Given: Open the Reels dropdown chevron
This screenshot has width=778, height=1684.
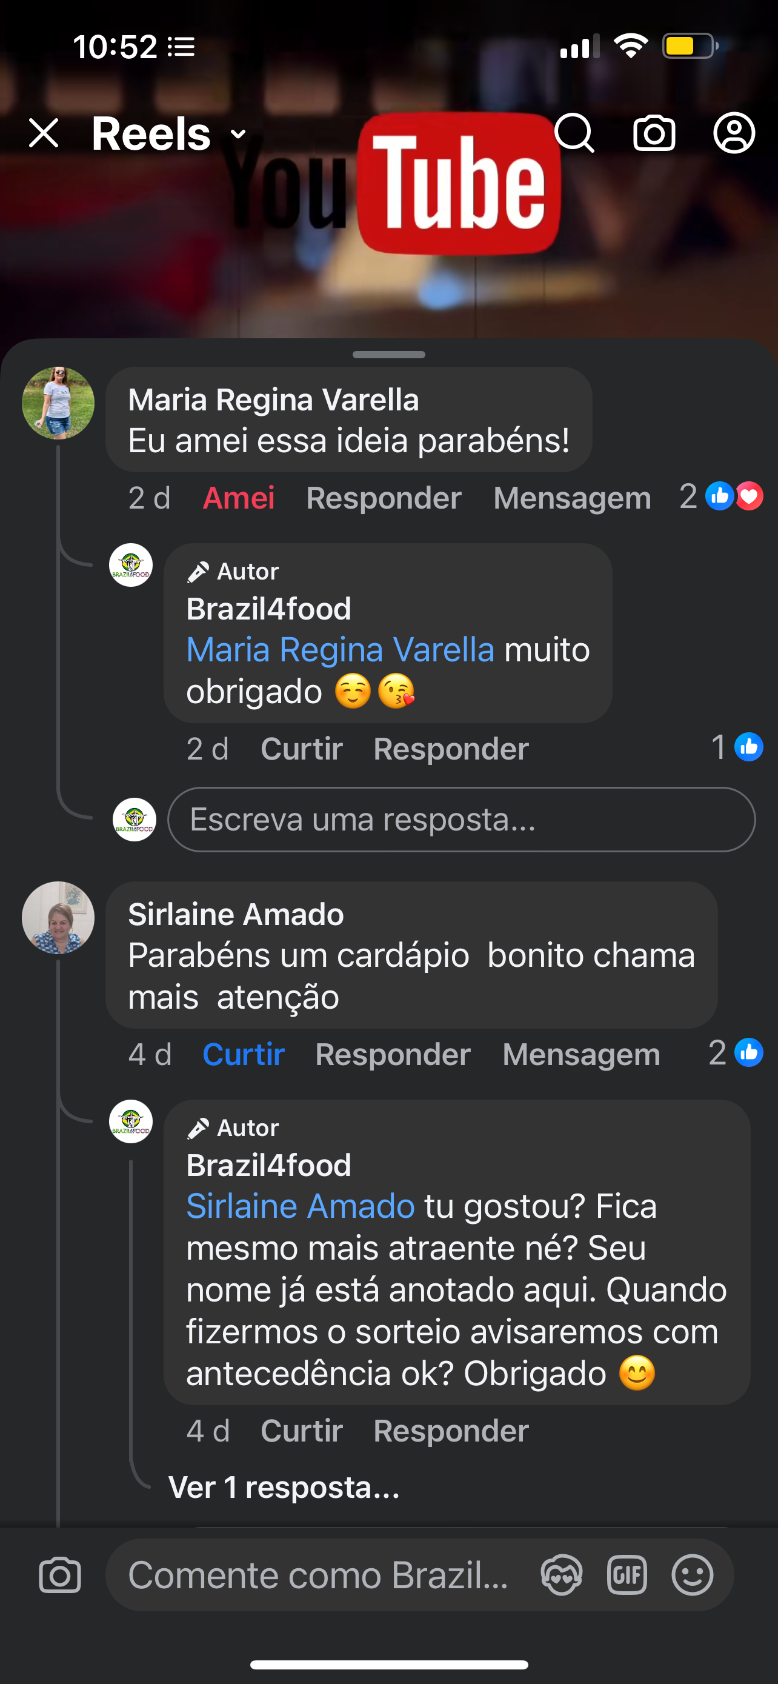Looking at the screenshot, I should click(239, 135).
